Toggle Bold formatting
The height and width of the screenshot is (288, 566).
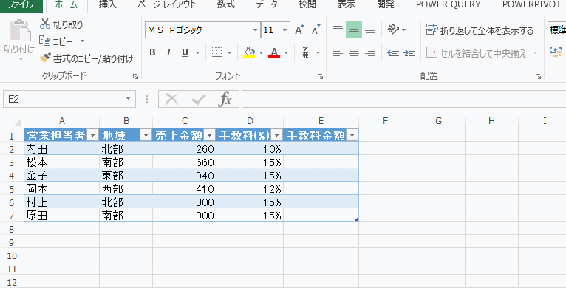[152, 52]
